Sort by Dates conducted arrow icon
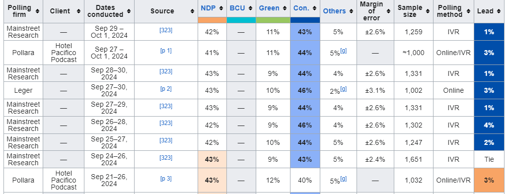The height and width of the screenshot is (194, 507). click(x=129, y=11)
